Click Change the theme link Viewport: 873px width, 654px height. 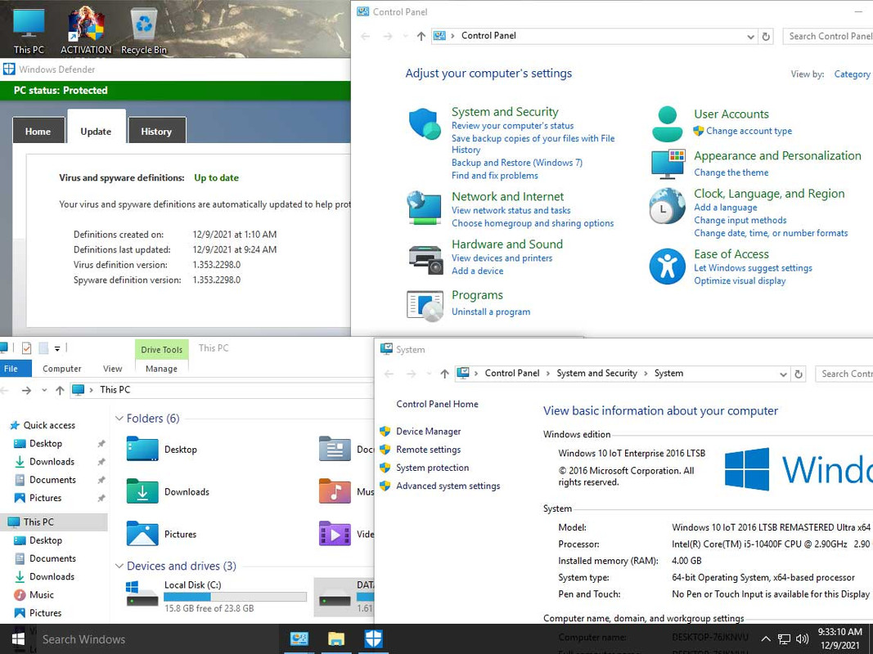pos(731,172)
